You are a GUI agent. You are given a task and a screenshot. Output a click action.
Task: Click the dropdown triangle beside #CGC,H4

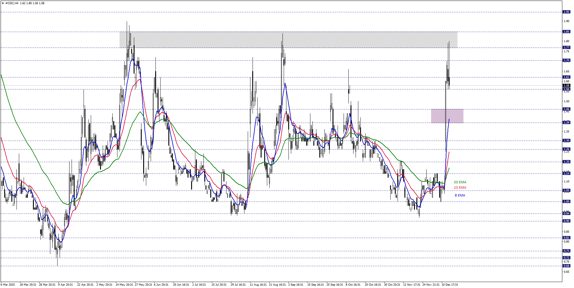pyautogui.click(x=3, y=3)
